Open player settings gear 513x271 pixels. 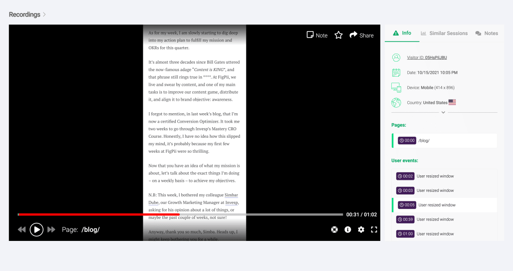pos(361,230)
